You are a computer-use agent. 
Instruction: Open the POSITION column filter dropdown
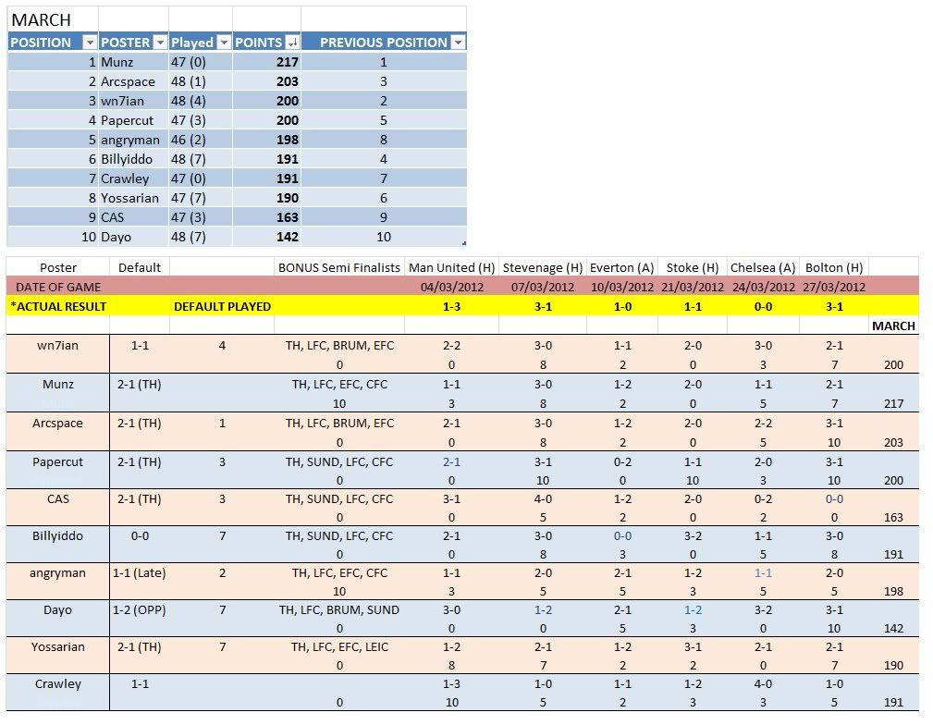click(x=90, y=43)
